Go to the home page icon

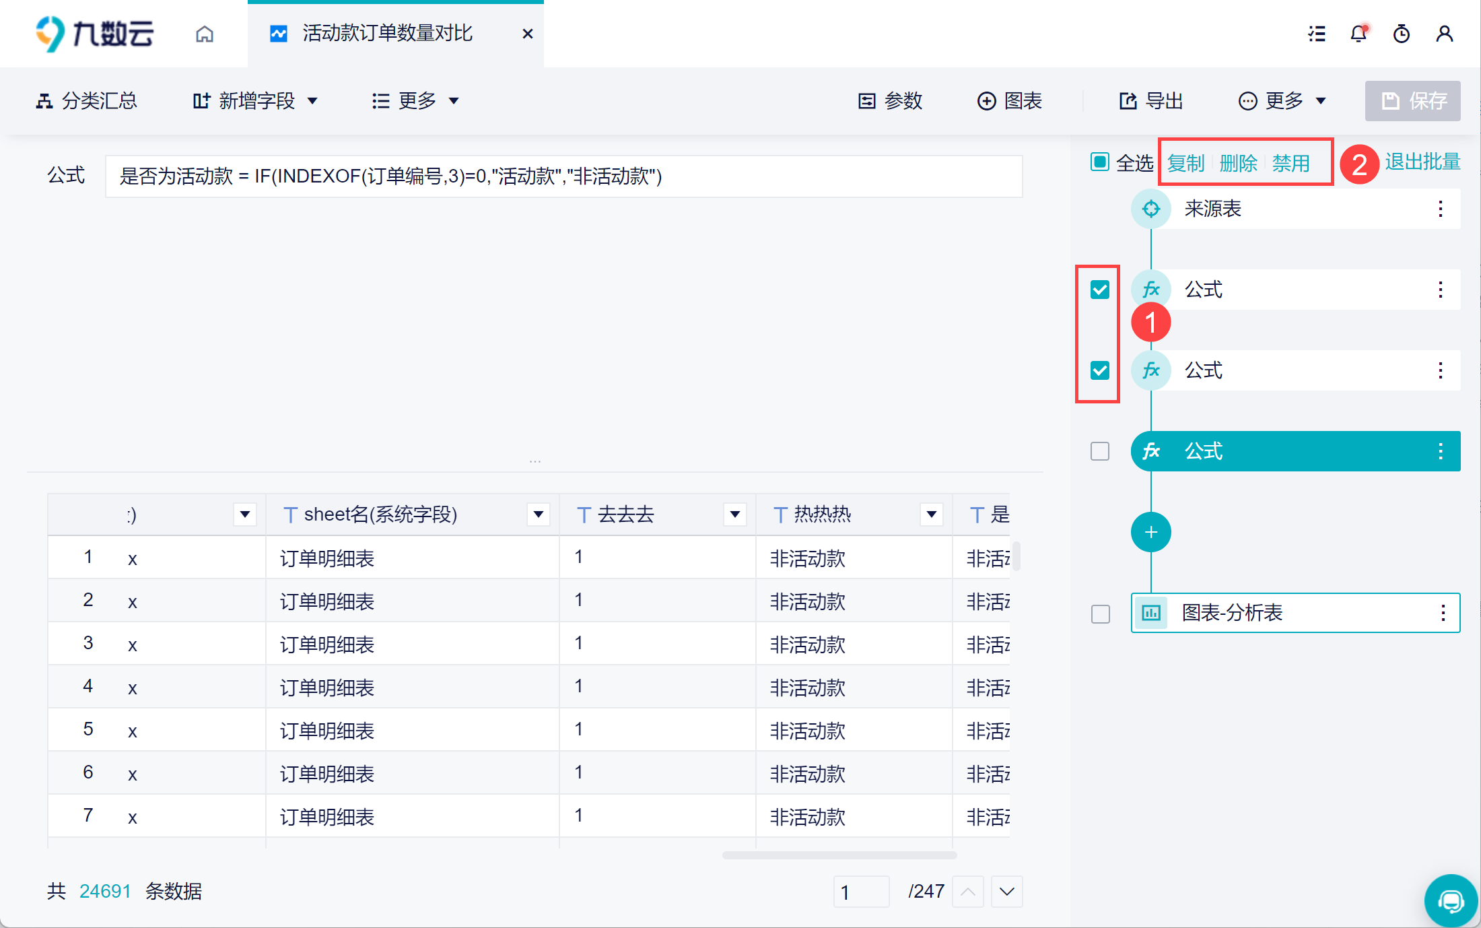tap(205, 34)
